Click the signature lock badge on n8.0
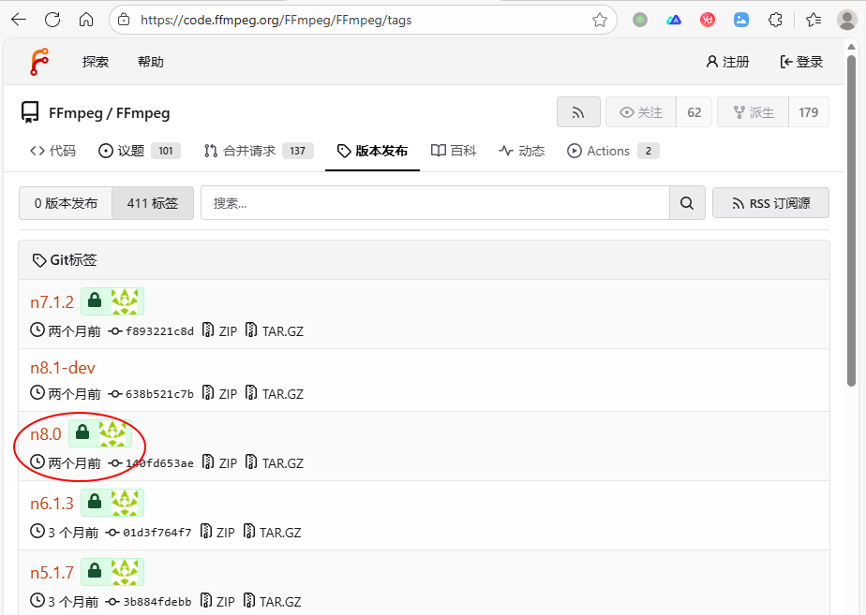 [82, 432]
